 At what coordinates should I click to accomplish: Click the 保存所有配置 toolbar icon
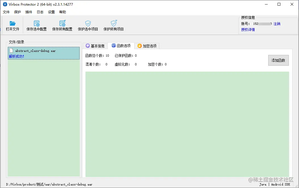point(62,23)
